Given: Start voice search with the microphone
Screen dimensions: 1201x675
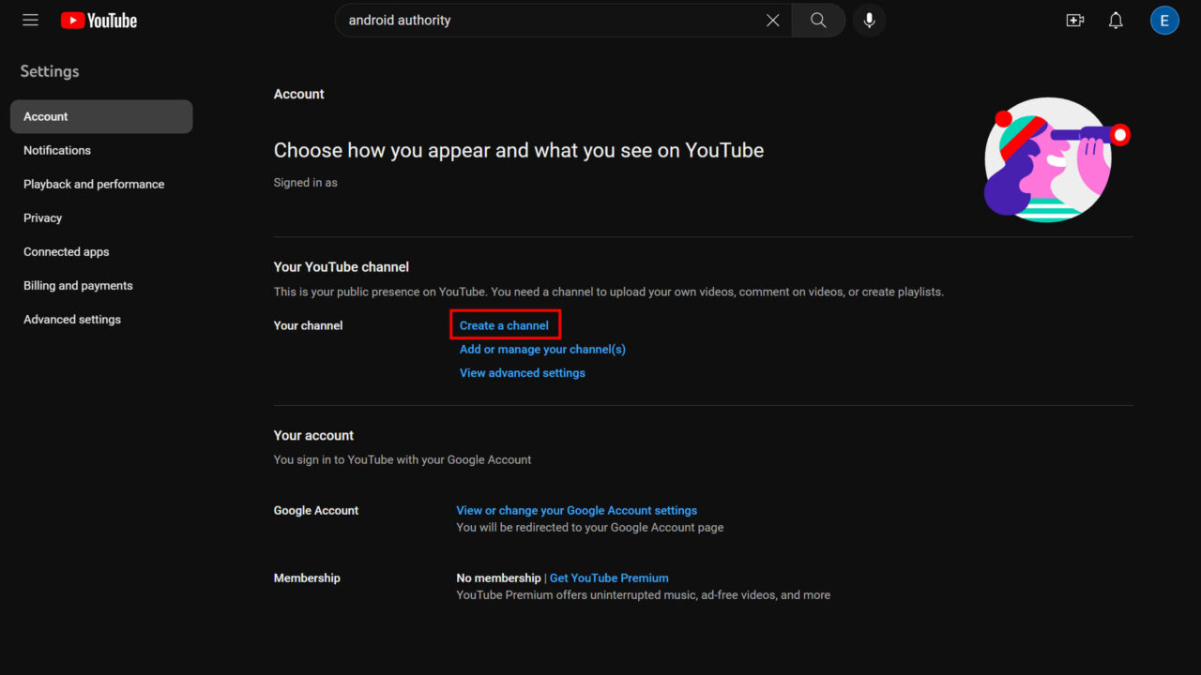Looking at the screenshot, I should [869, 21].
